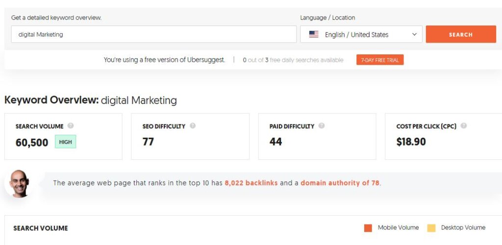Select the Mobile Volume legend label

point(398,228)
